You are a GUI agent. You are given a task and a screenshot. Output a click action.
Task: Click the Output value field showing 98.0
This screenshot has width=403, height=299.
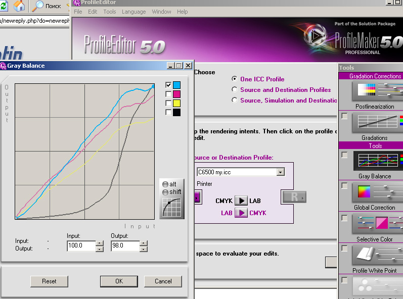(126, 246)
